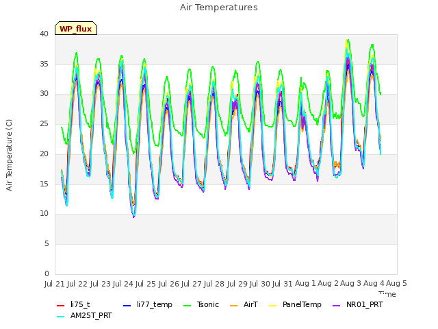Toggle the PanelTemp legend entry
The width and height of the screenshot is (438, 329).
pyautogui.click(x=295, y=304)
